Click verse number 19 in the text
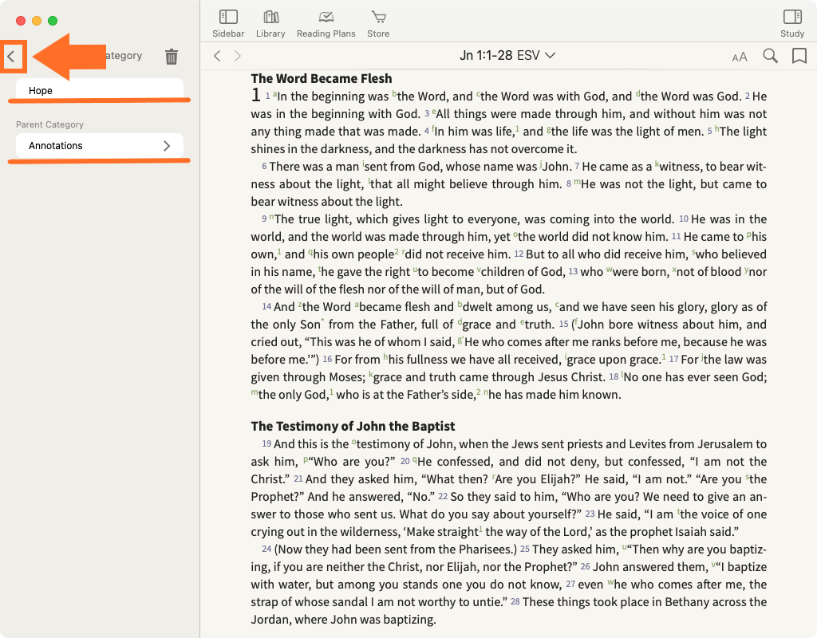Viewport: 817px width, 638px height. click(x=266, y=444)
